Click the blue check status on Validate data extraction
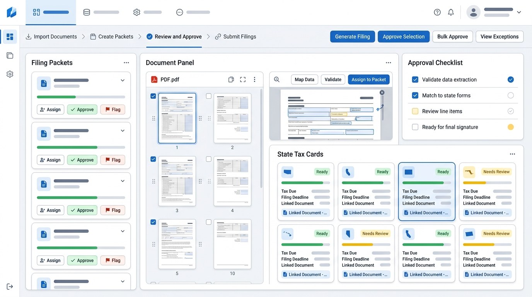Viewport: 532px width, 297px height. (511, 80)
